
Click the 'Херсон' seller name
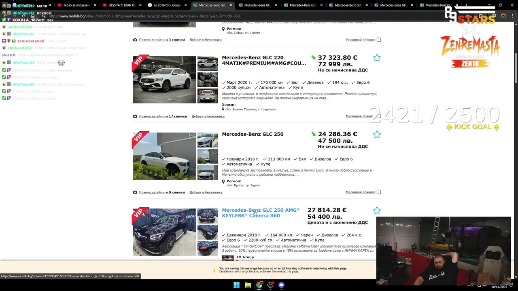tap(229, 105)
